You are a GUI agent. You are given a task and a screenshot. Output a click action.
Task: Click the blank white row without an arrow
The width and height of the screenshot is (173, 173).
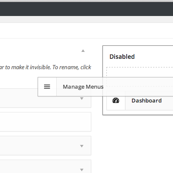click(x=45, y=122)
